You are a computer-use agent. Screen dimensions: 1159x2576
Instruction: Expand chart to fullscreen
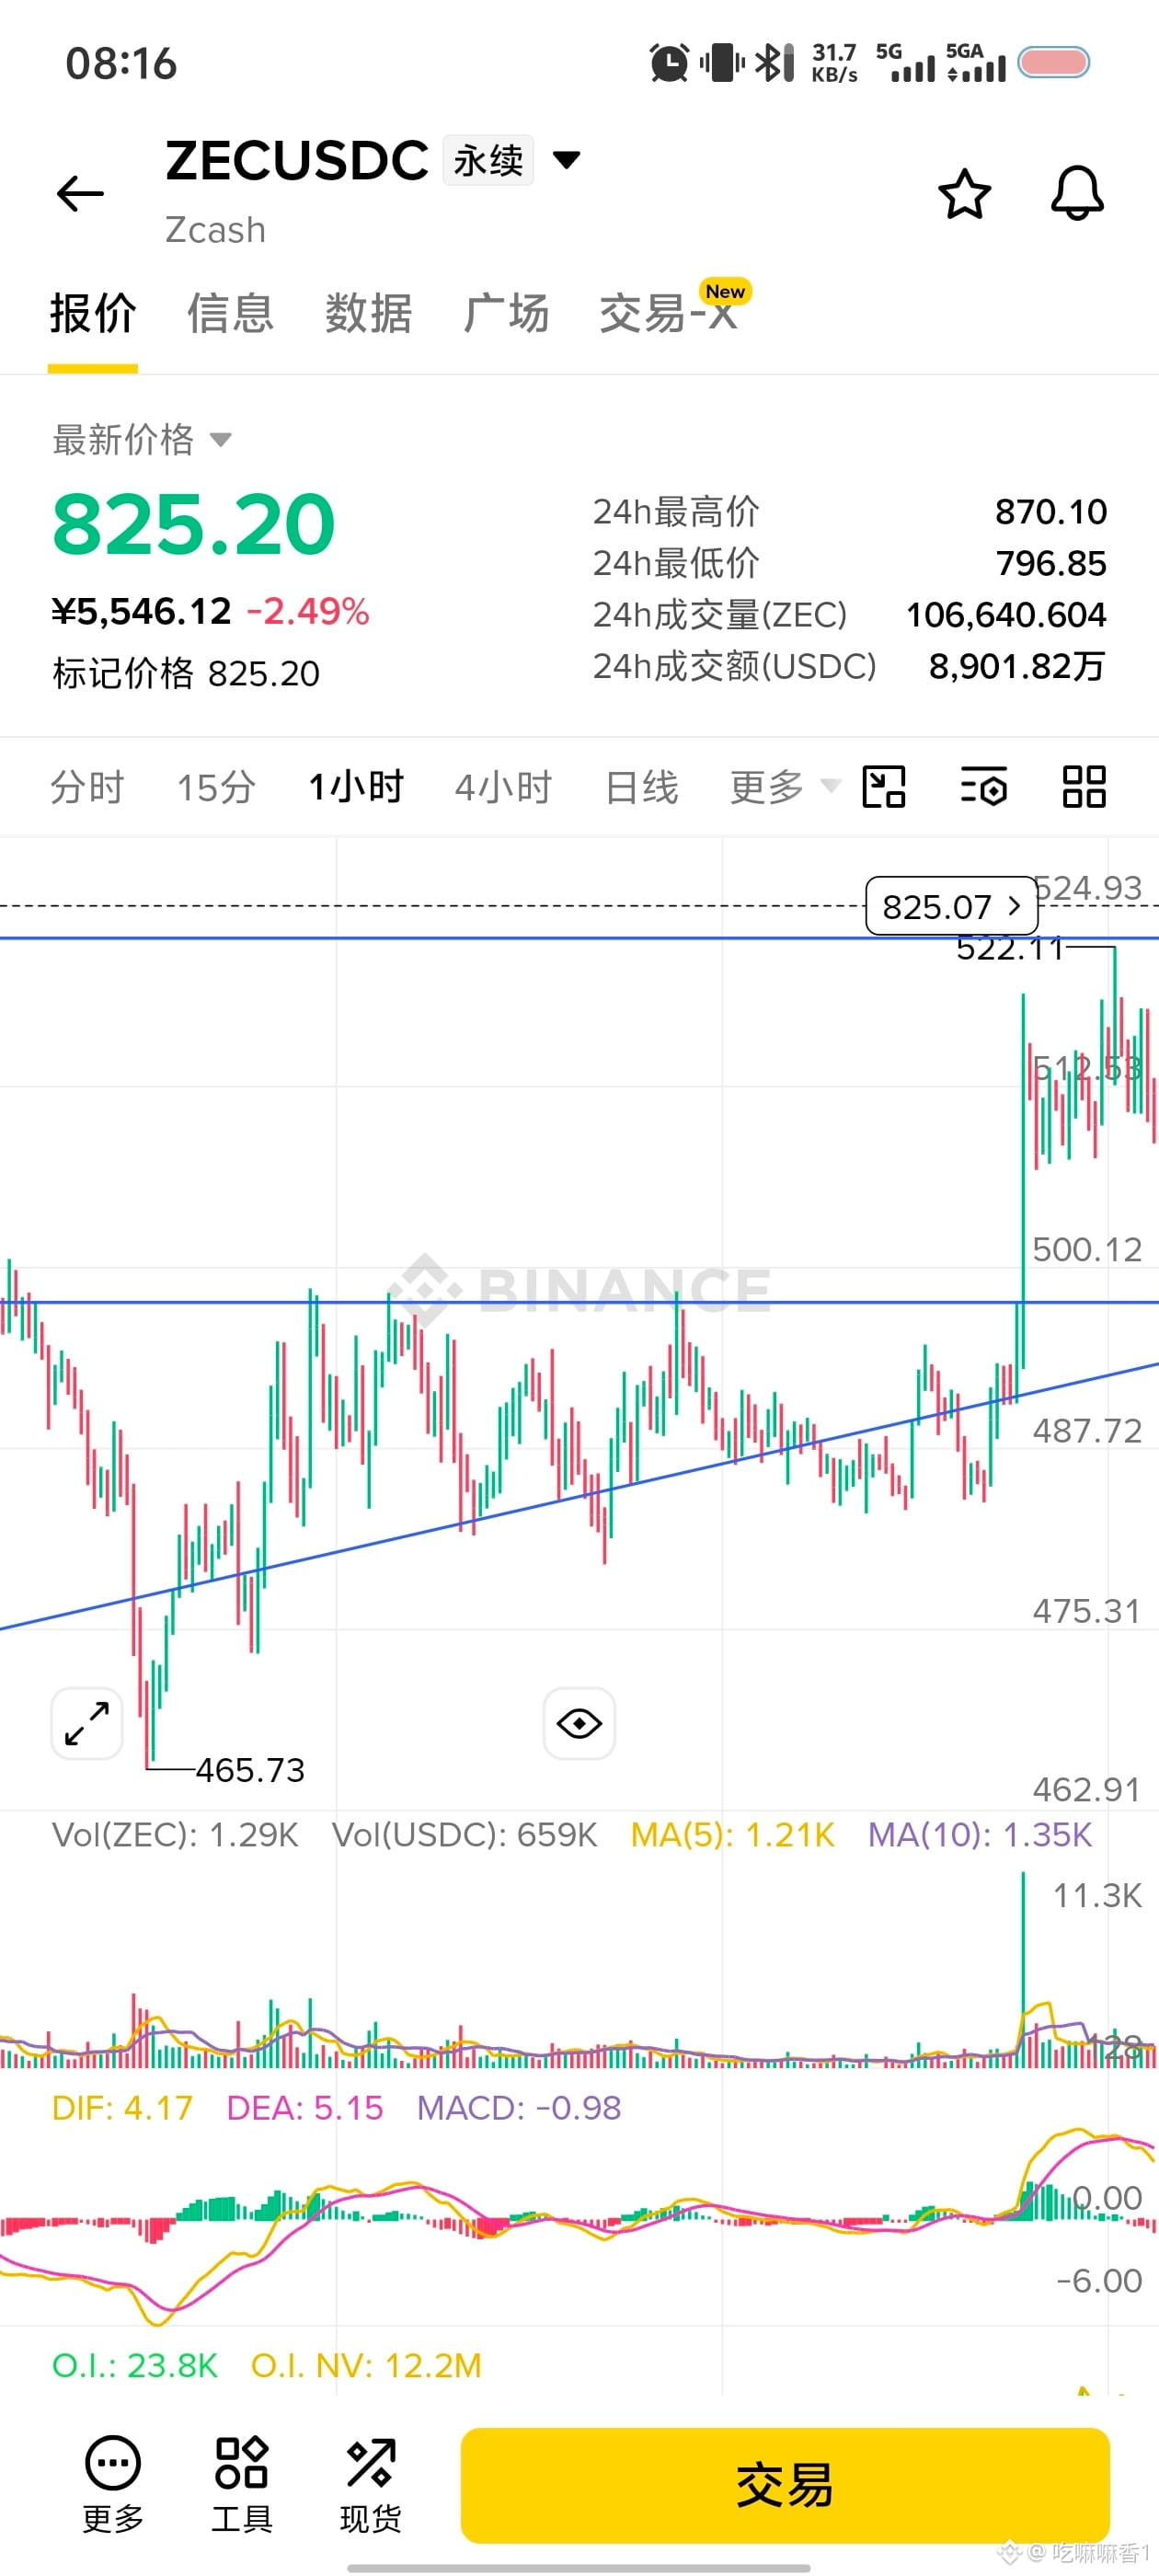coord(87,1723)
